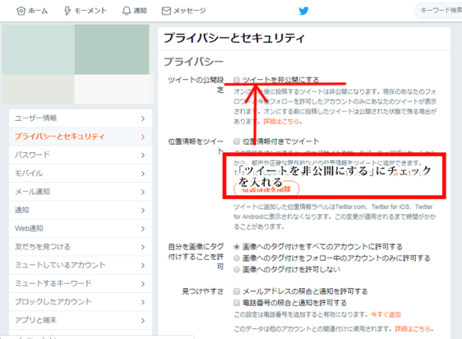
Task: Select '画像へのタグ付けを許可しない' radio
Action: [236, 269]
